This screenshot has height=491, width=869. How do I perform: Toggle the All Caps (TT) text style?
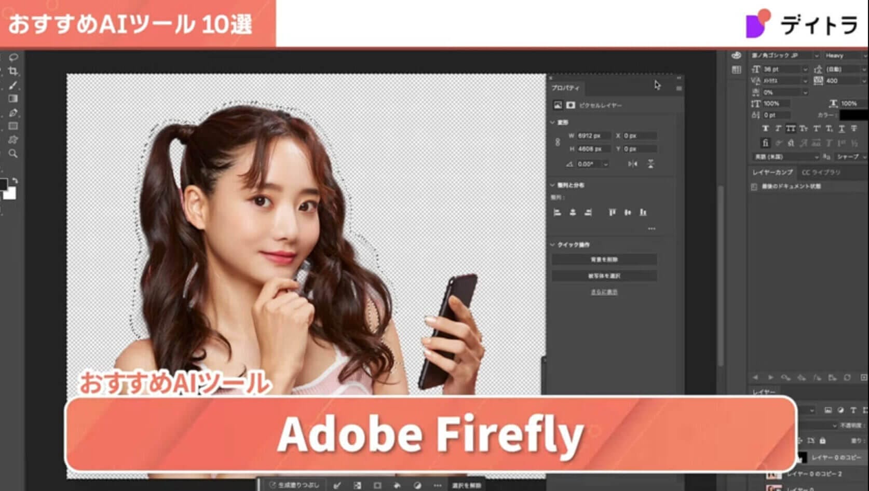(790, 129)
